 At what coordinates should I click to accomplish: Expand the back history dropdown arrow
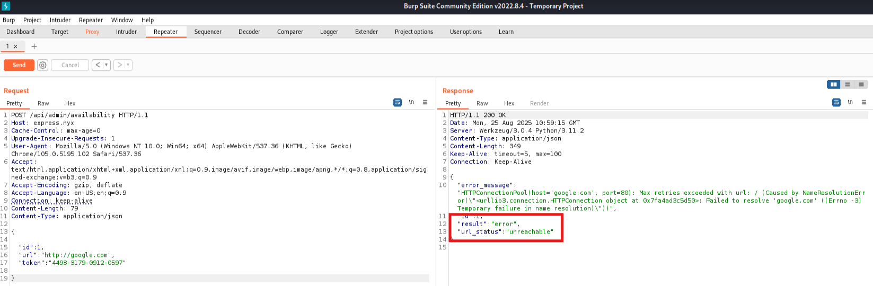pos(106,65)
